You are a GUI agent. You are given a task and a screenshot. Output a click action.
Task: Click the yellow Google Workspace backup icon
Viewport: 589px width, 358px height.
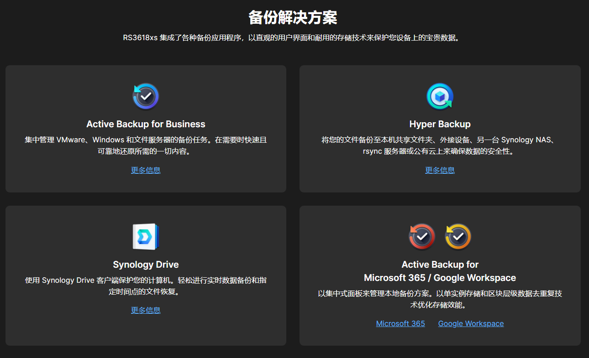[458, 237]
